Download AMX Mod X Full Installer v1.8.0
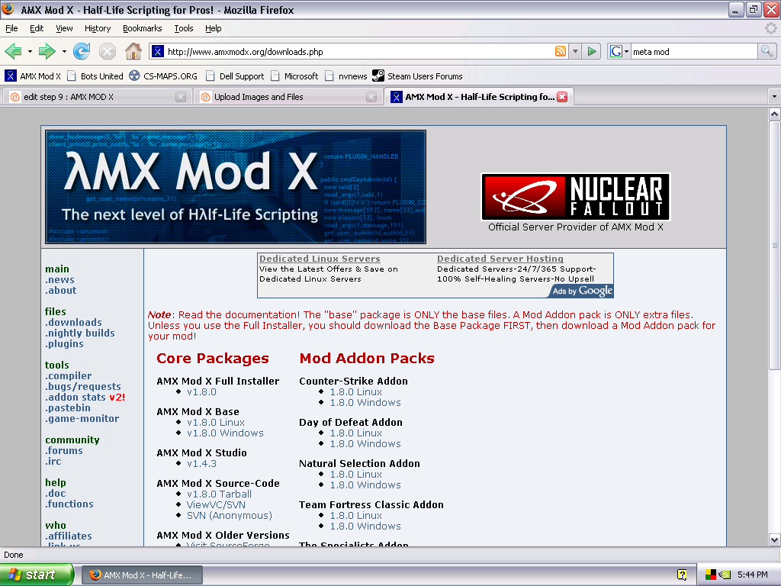 [x=201, y=391]
